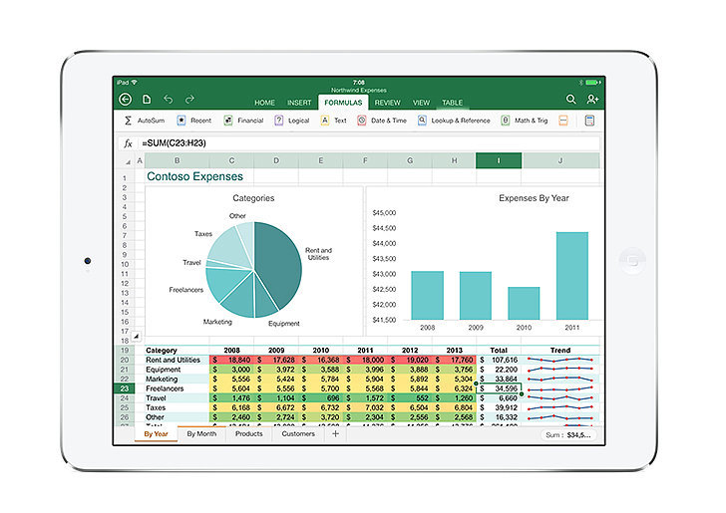Select column C header
The image size is (726, 513).
coord(231,160)
